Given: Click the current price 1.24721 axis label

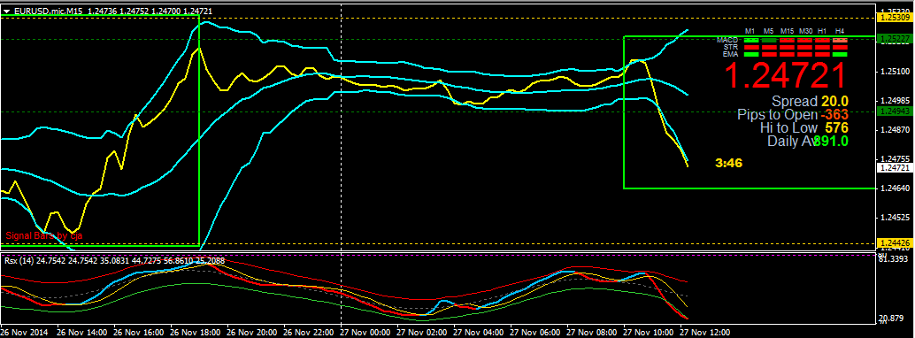Looking at the screenshot, I should click(x=896, y=167).
